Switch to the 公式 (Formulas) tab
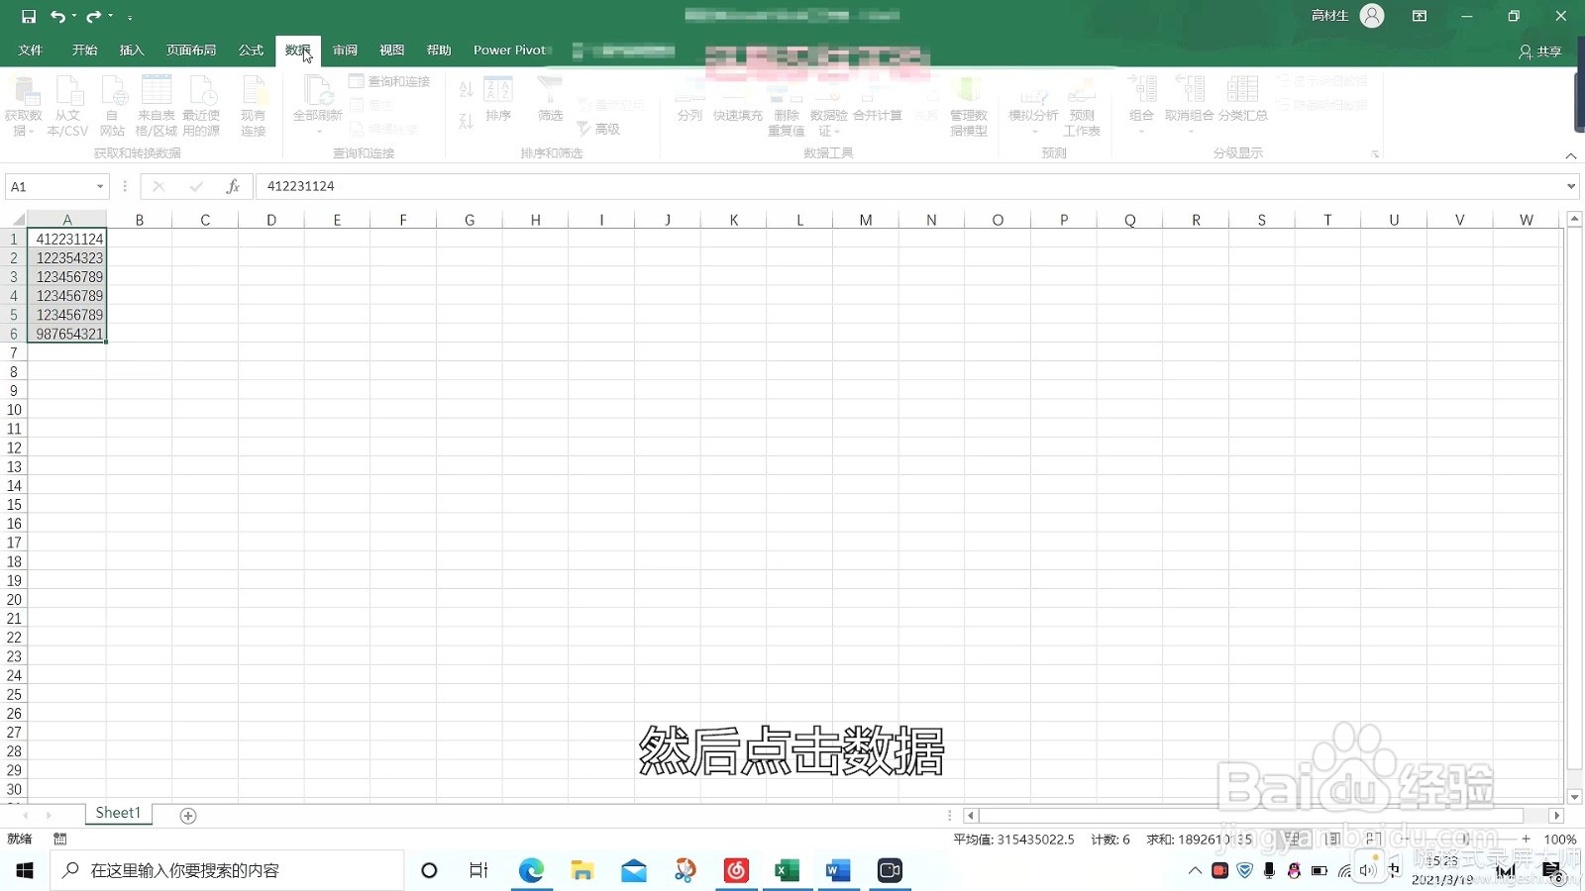Image resolution: width=1585 pixels, height=891 pixels. pos(251,50)
